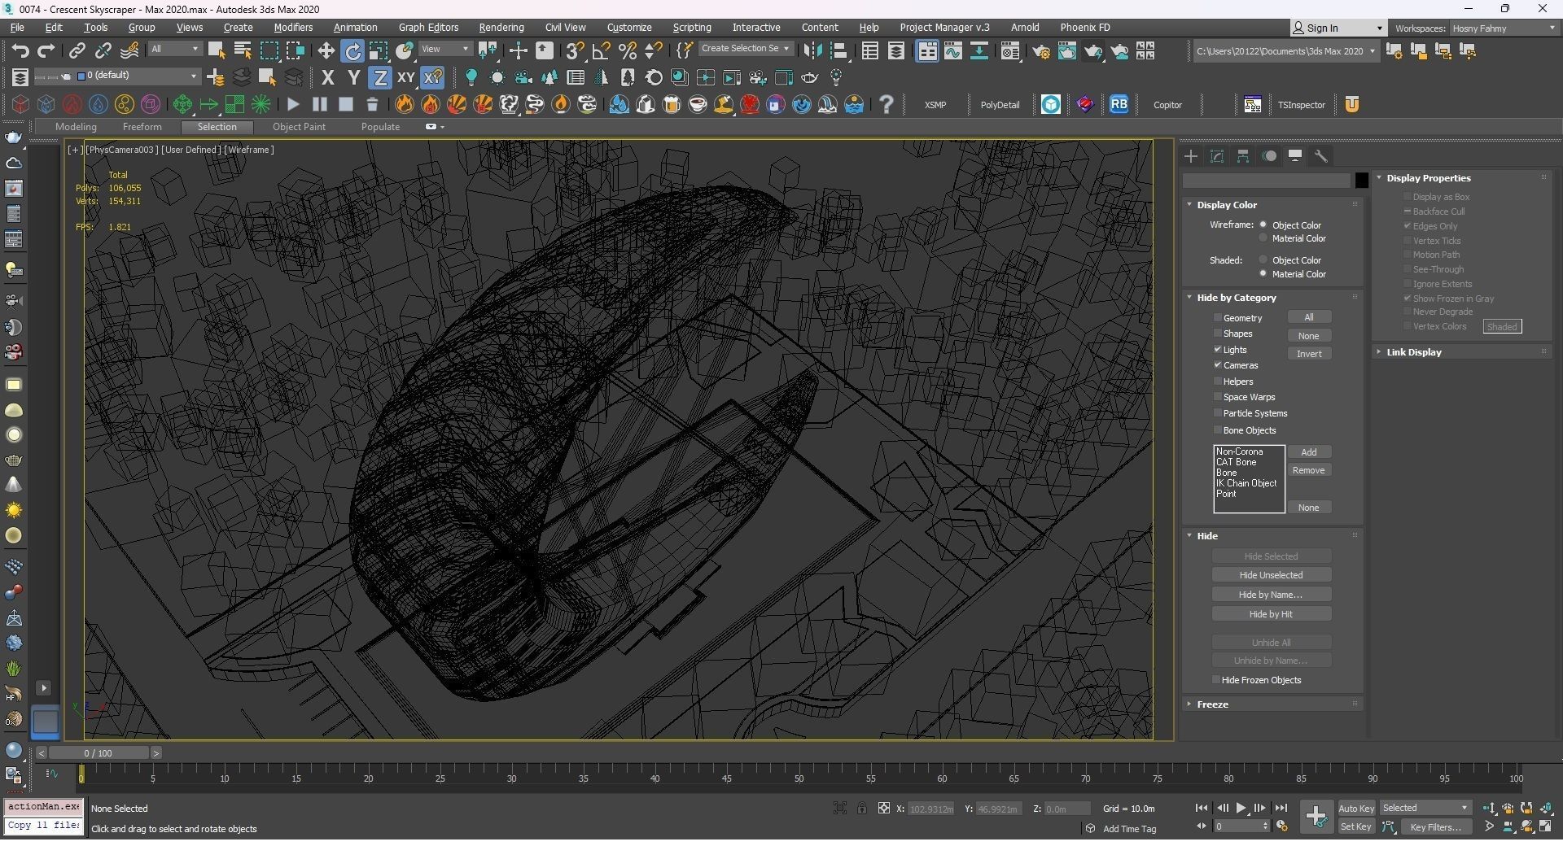
Task: Click the Hide Unselected button
Action: click(1271, 575)
